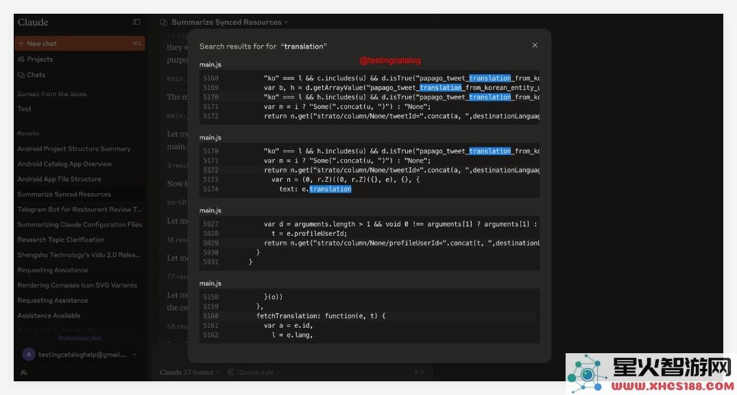Image resolution: width=737 pixels, height=395 pixels.
Task: Open the starred Test chat
Action: [x=25, y=108]
